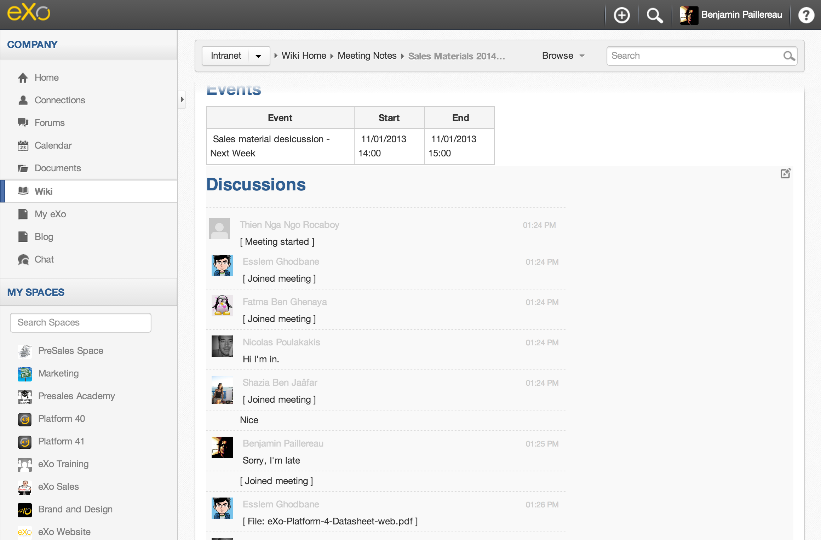The width and height of the screenshot is (821, 540).
Task: Click the Start column header
Action: 389,118
